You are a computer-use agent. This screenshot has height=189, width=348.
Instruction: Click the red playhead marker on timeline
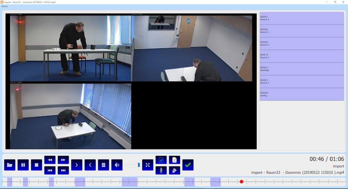click(241, 182)
